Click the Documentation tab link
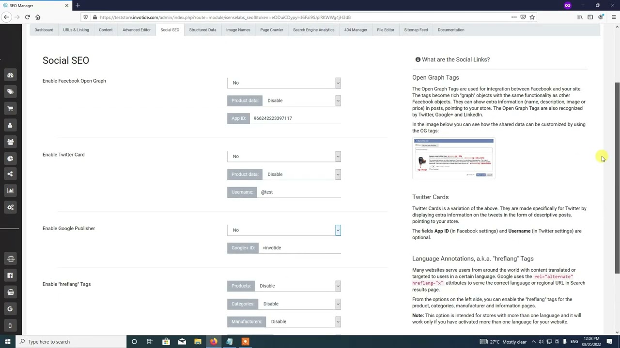The height and width of the screenshot is (348, 620). [451, 29]
